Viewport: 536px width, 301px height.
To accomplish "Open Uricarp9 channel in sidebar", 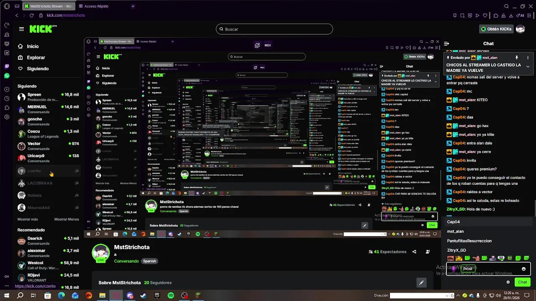I will [48, 158].
